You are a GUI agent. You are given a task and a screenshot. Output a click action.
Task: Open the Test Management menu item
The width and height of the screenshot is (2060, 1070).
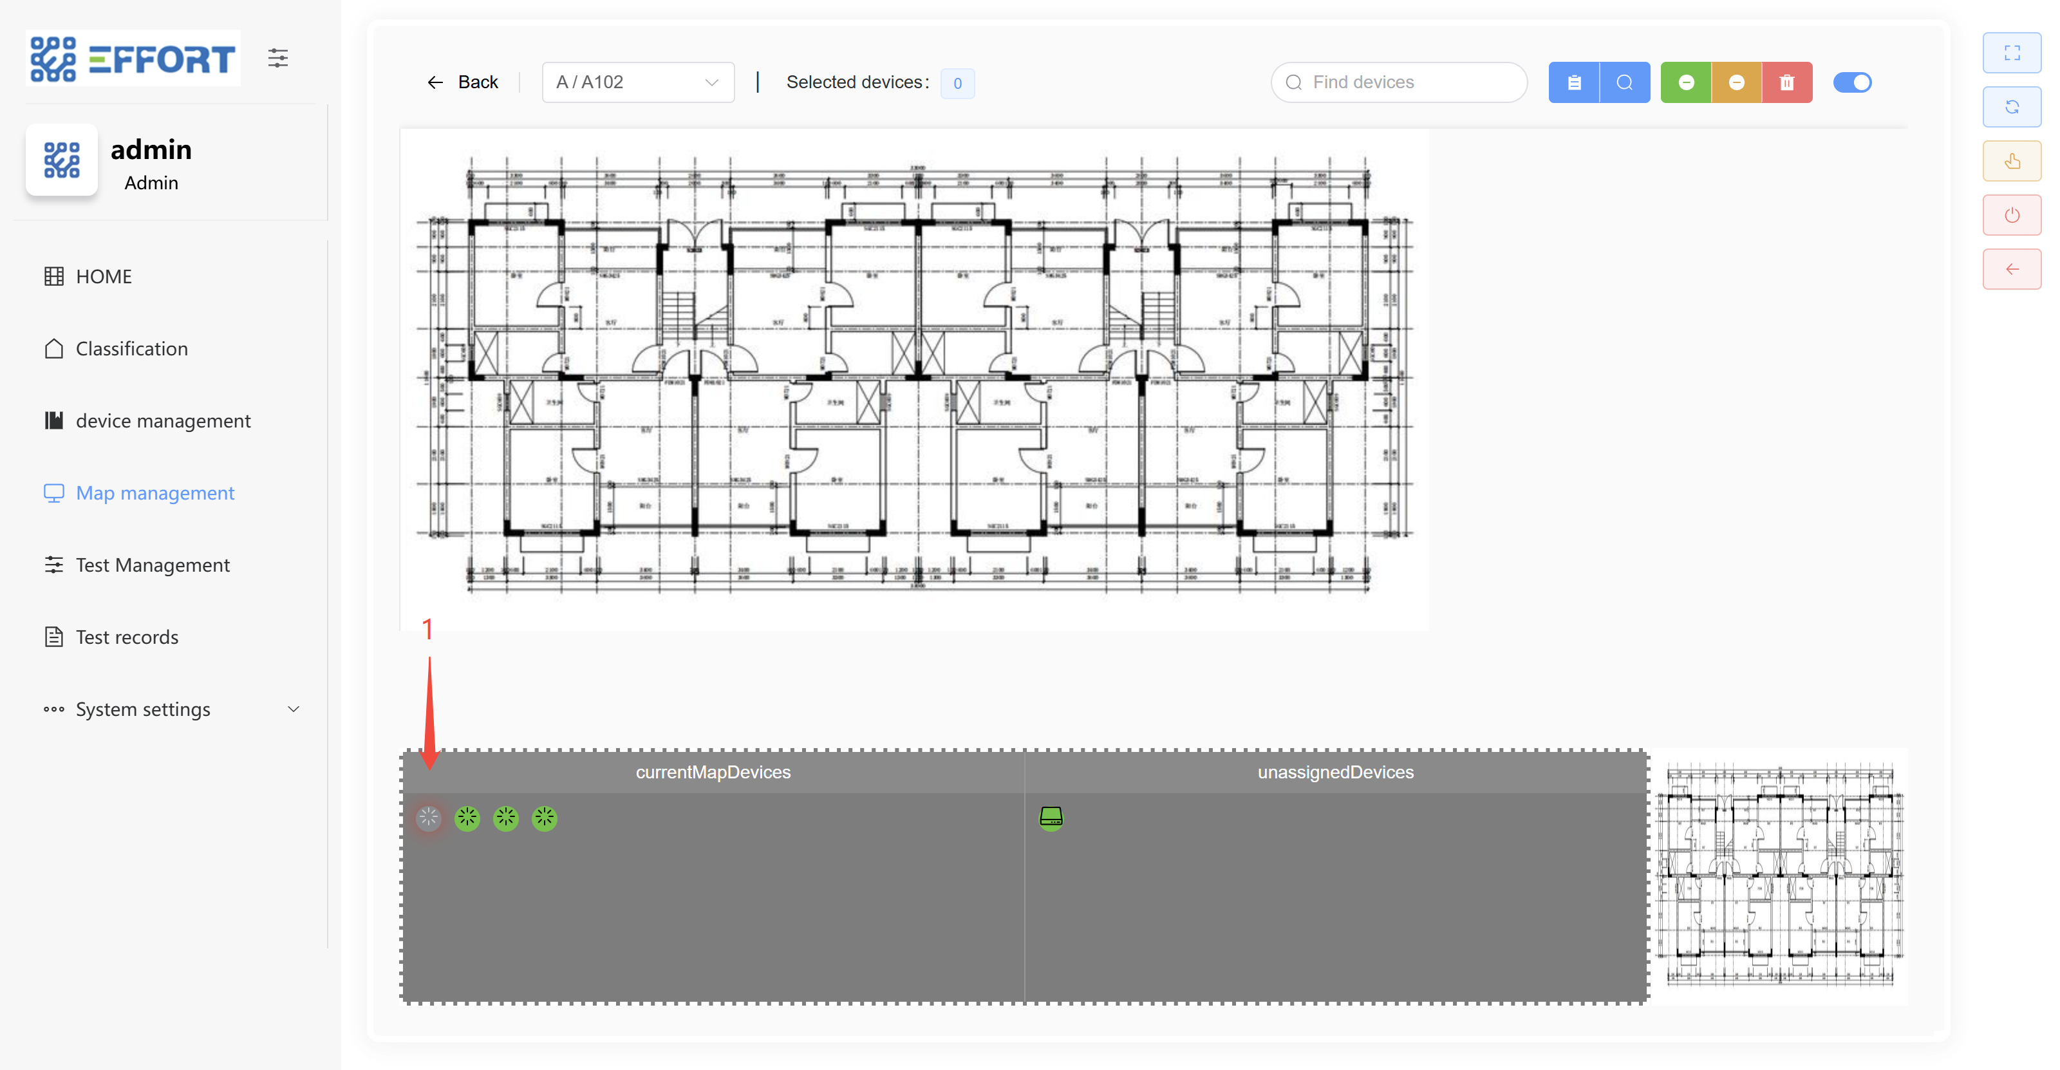click(x=152, y=565)
